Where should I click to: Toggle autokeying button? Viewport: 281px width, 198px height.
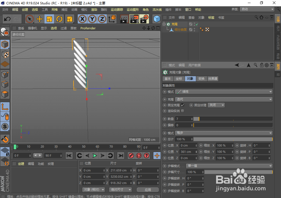pos(139,156)
